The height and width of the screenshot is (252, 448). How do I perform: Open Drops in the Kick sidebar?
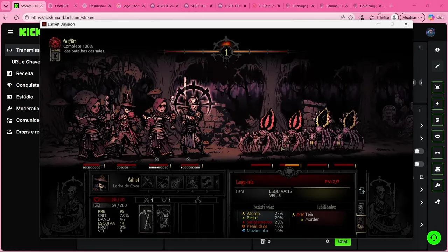(23, 132)
